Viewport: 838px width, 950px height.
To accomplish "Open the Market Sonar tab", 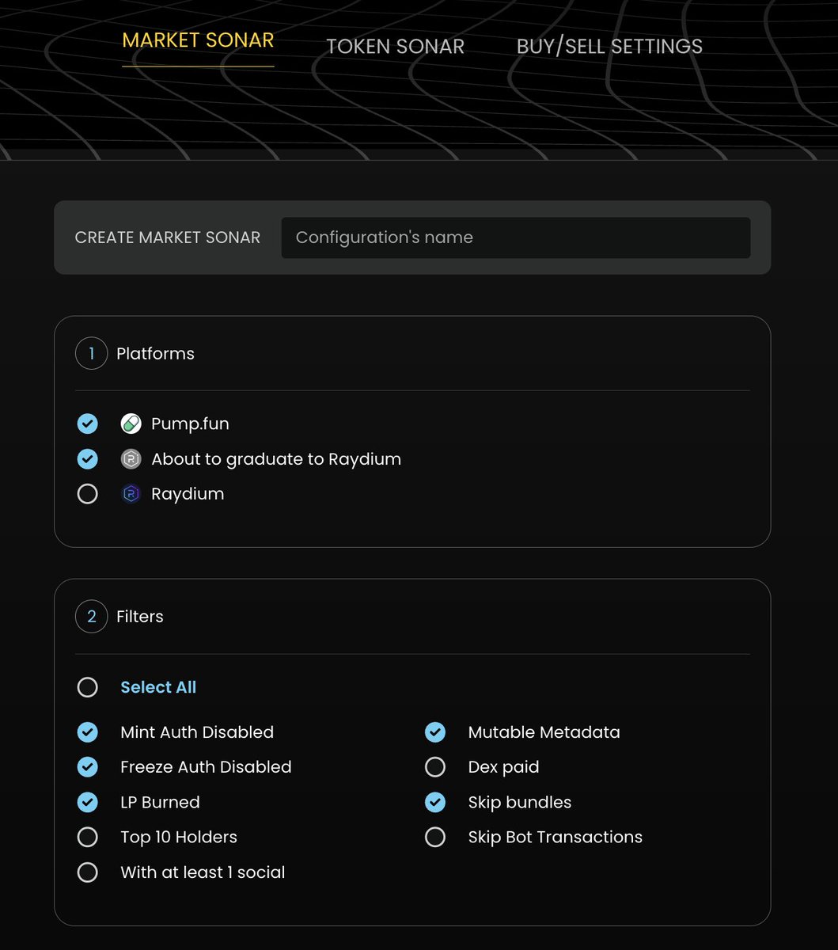I will (198, 40).
